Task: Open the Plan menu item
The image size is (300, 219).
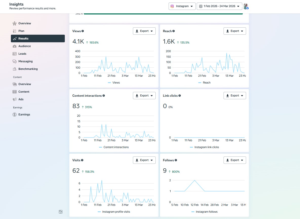Action: pos(38,31)
